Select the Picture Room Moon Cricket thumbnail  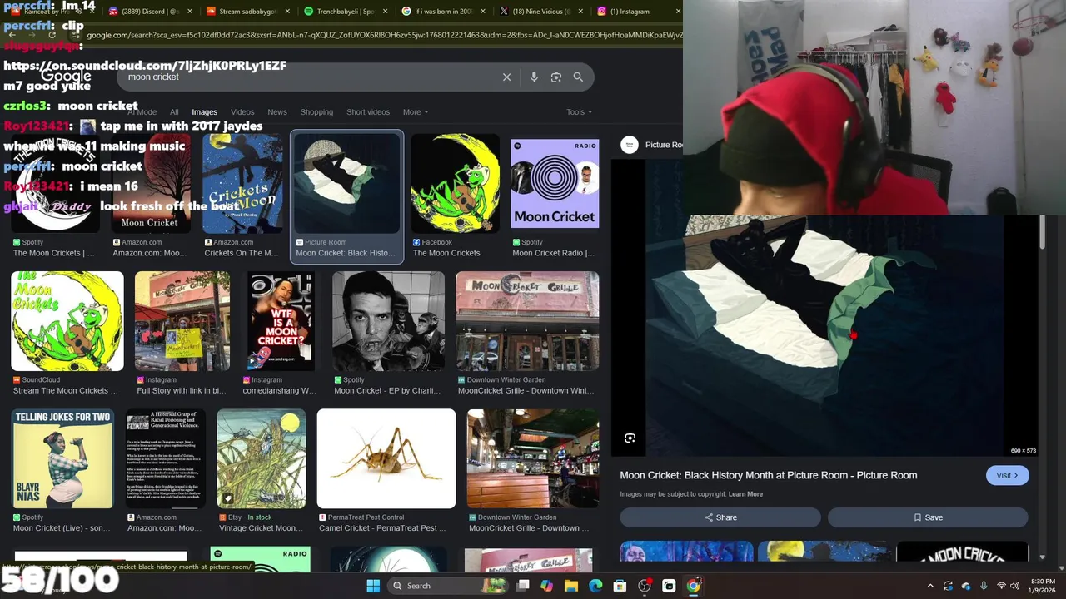tap(346, 184)
